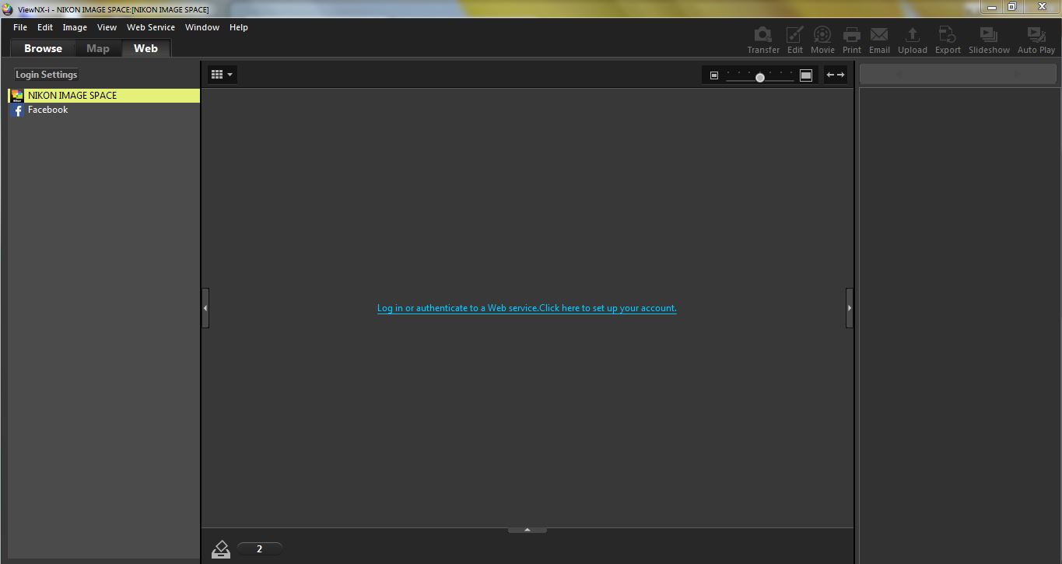
Task: Open the Help menu
Action: pyautogui.click(x=239, y=27)
